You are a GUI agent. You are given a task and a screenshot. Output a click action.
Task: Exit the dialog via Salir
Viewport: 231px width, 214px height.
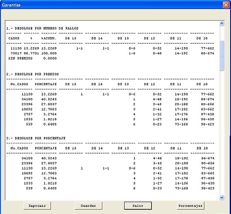tap(138, 205)
